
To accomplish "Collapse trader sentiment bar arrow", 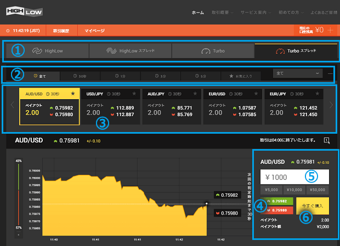I will coord(19,234).
